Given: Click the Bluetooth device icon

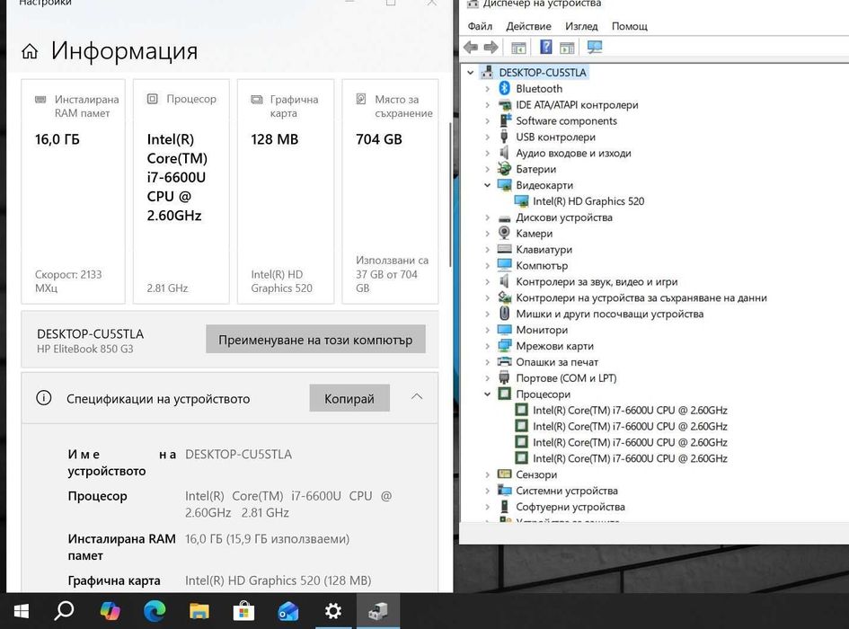Looking at the screenshot, I should click(x=504, y=88).
